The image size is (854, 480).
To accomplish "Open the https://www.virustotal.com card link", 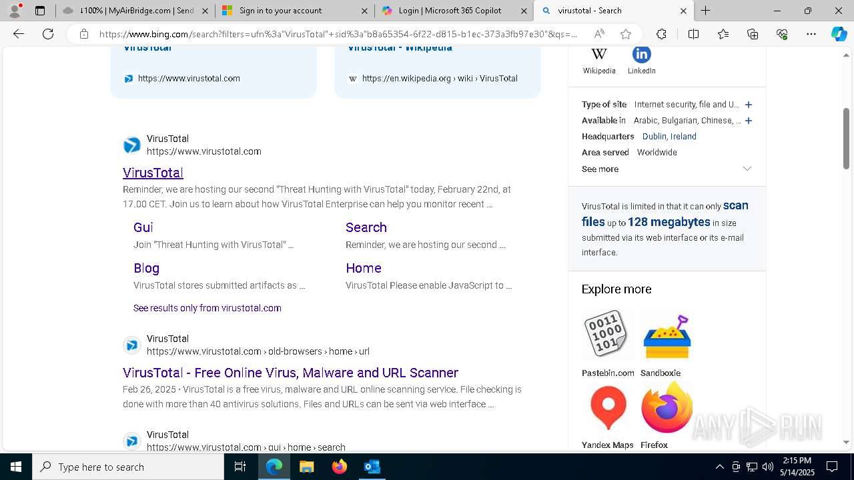I will pyautogui.click(x=189, y=79).
